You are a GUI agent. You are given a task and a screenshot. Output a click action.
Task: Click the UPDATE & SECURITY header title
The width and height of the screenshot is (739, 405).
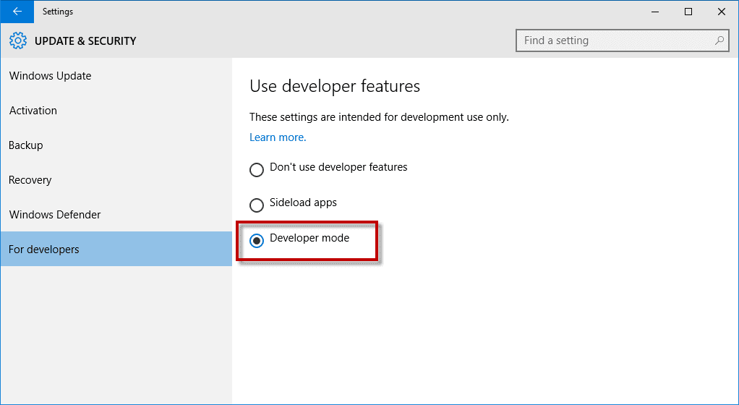[x=85, y=41]
